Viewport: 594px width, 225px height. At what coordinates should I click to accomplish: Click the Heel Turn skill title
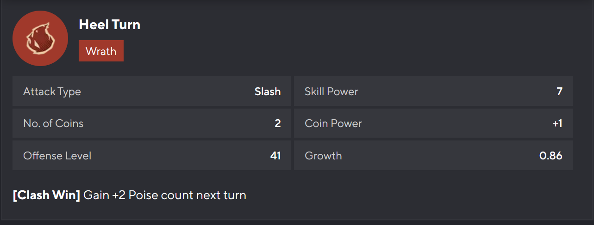pyautogui.click(x=109, y=24)
